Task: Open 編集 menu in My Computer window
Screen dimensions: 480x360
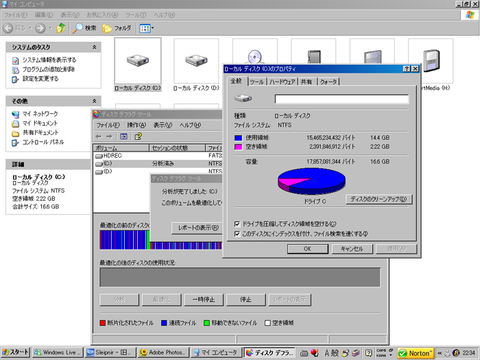Action: pyautogui.click(x=44, y=14)
